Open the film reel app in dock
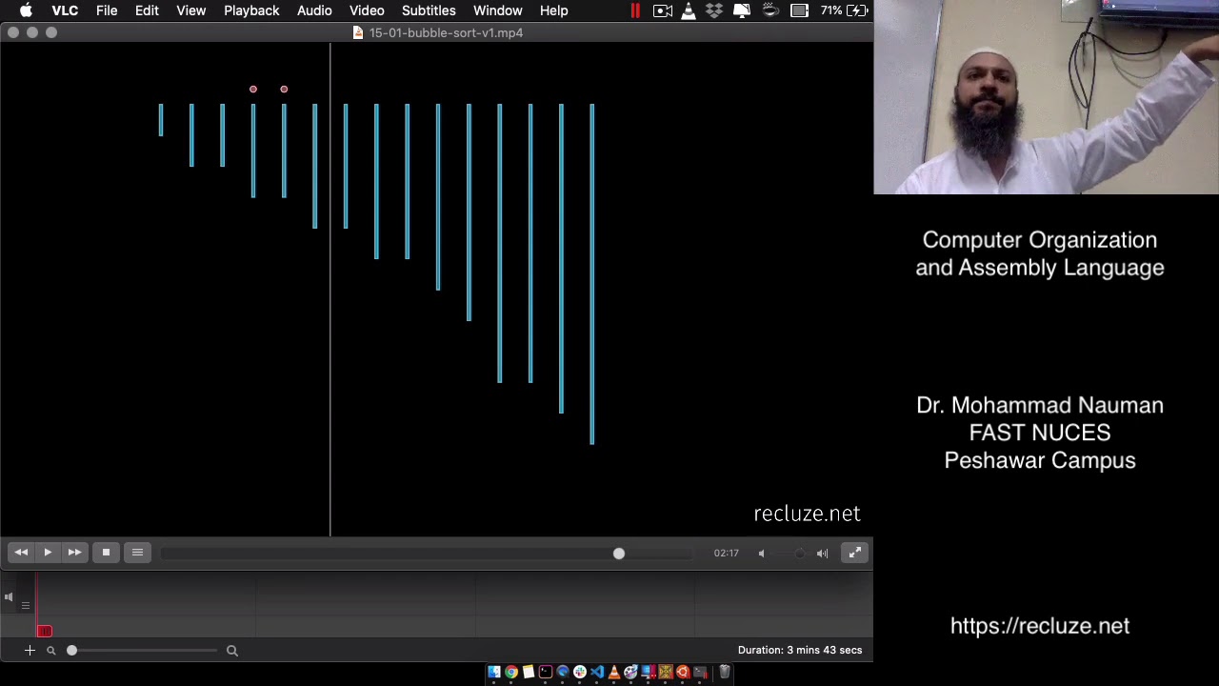1219x686 pixels. [630, 673]
